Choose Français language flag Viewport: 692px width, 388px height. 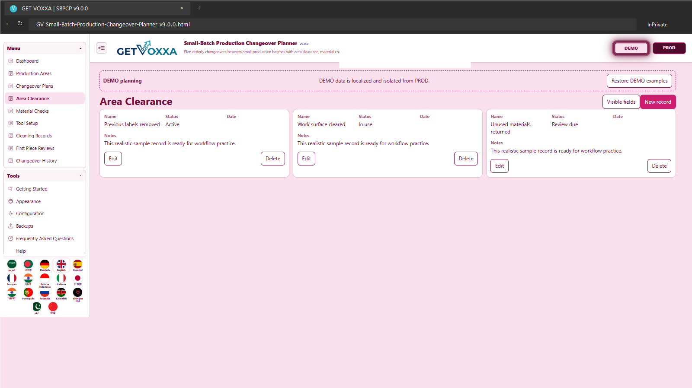[12, 280]
